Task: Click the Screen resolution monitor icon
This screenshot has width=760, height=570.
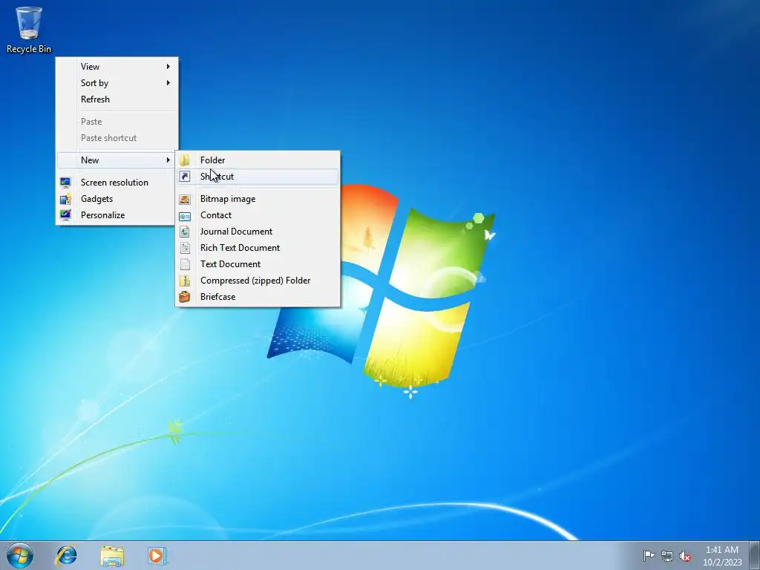Action: (x=65, y=183)
